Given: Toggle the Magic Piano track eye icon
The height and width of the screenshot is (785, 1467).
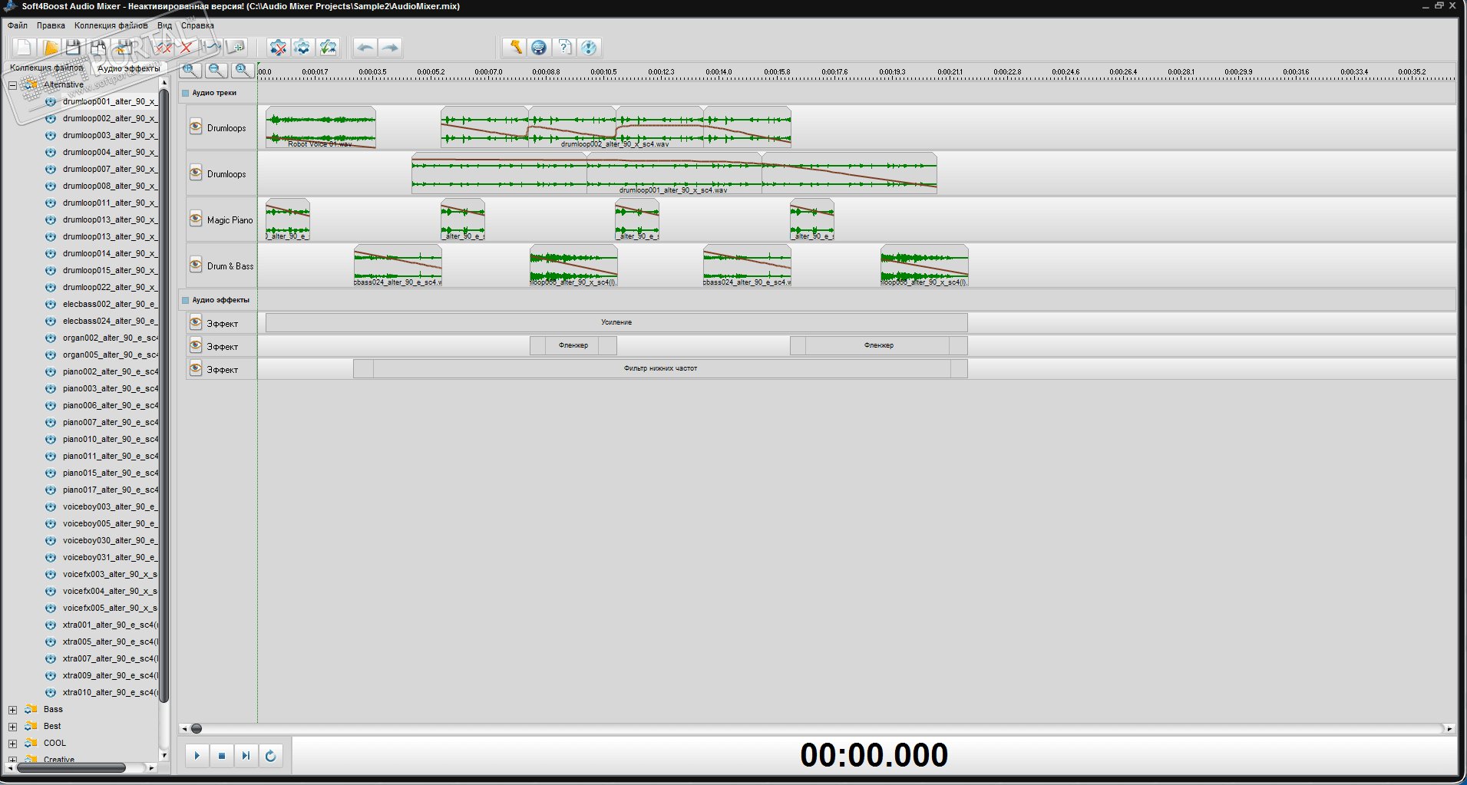Looking at the screenshot, I should pos(196,219).
